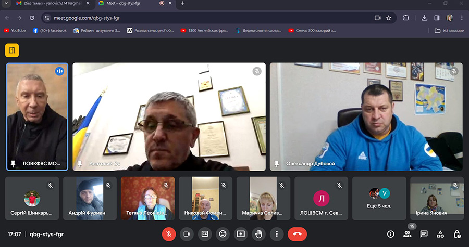This screenshot has width=469, height=247.
Task: Open the Дефектология слова... bookmark
Action: click(258, 31)
